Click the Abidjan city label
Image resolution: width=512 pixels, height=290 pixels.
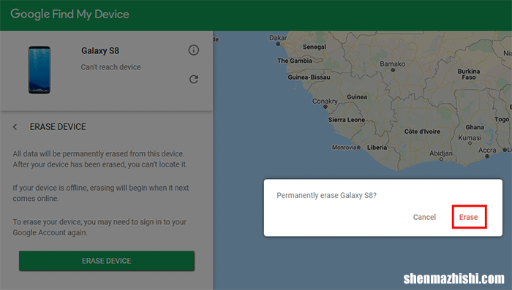(x=441, y=153)
